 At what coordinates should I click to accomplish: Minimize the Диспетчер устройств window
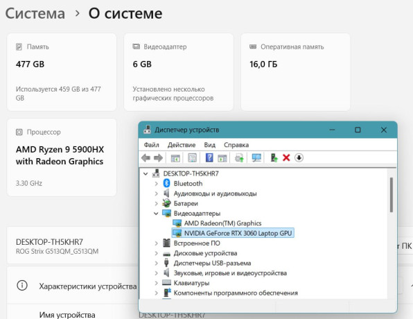(x=332, y=130)
